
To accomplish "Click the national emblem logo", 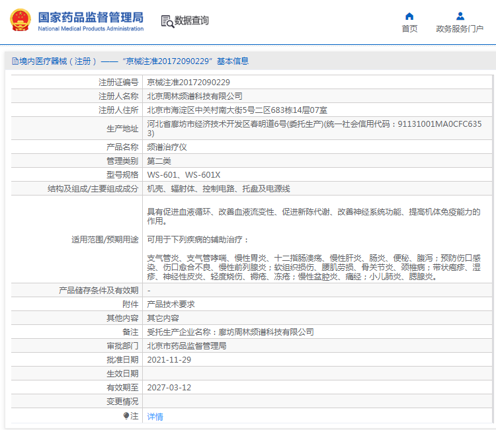I will [21, 20].
